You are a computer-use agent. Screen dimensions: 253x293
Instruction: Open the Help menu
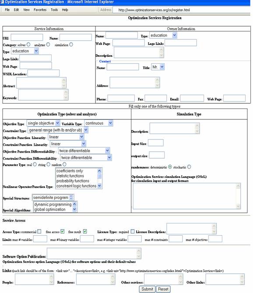(65, 10)
